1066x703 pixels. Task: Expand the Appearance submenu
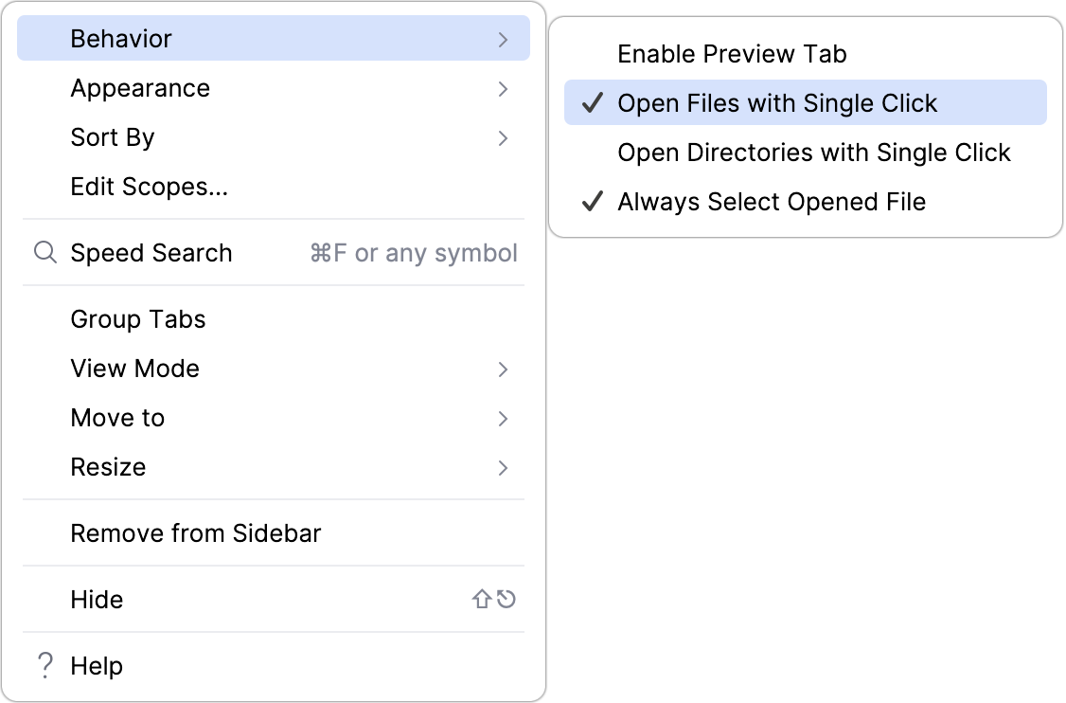click(x=503, y=87)
